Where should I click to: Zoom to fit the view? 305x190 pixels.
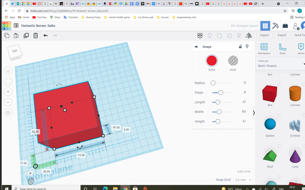coord(8,81)
